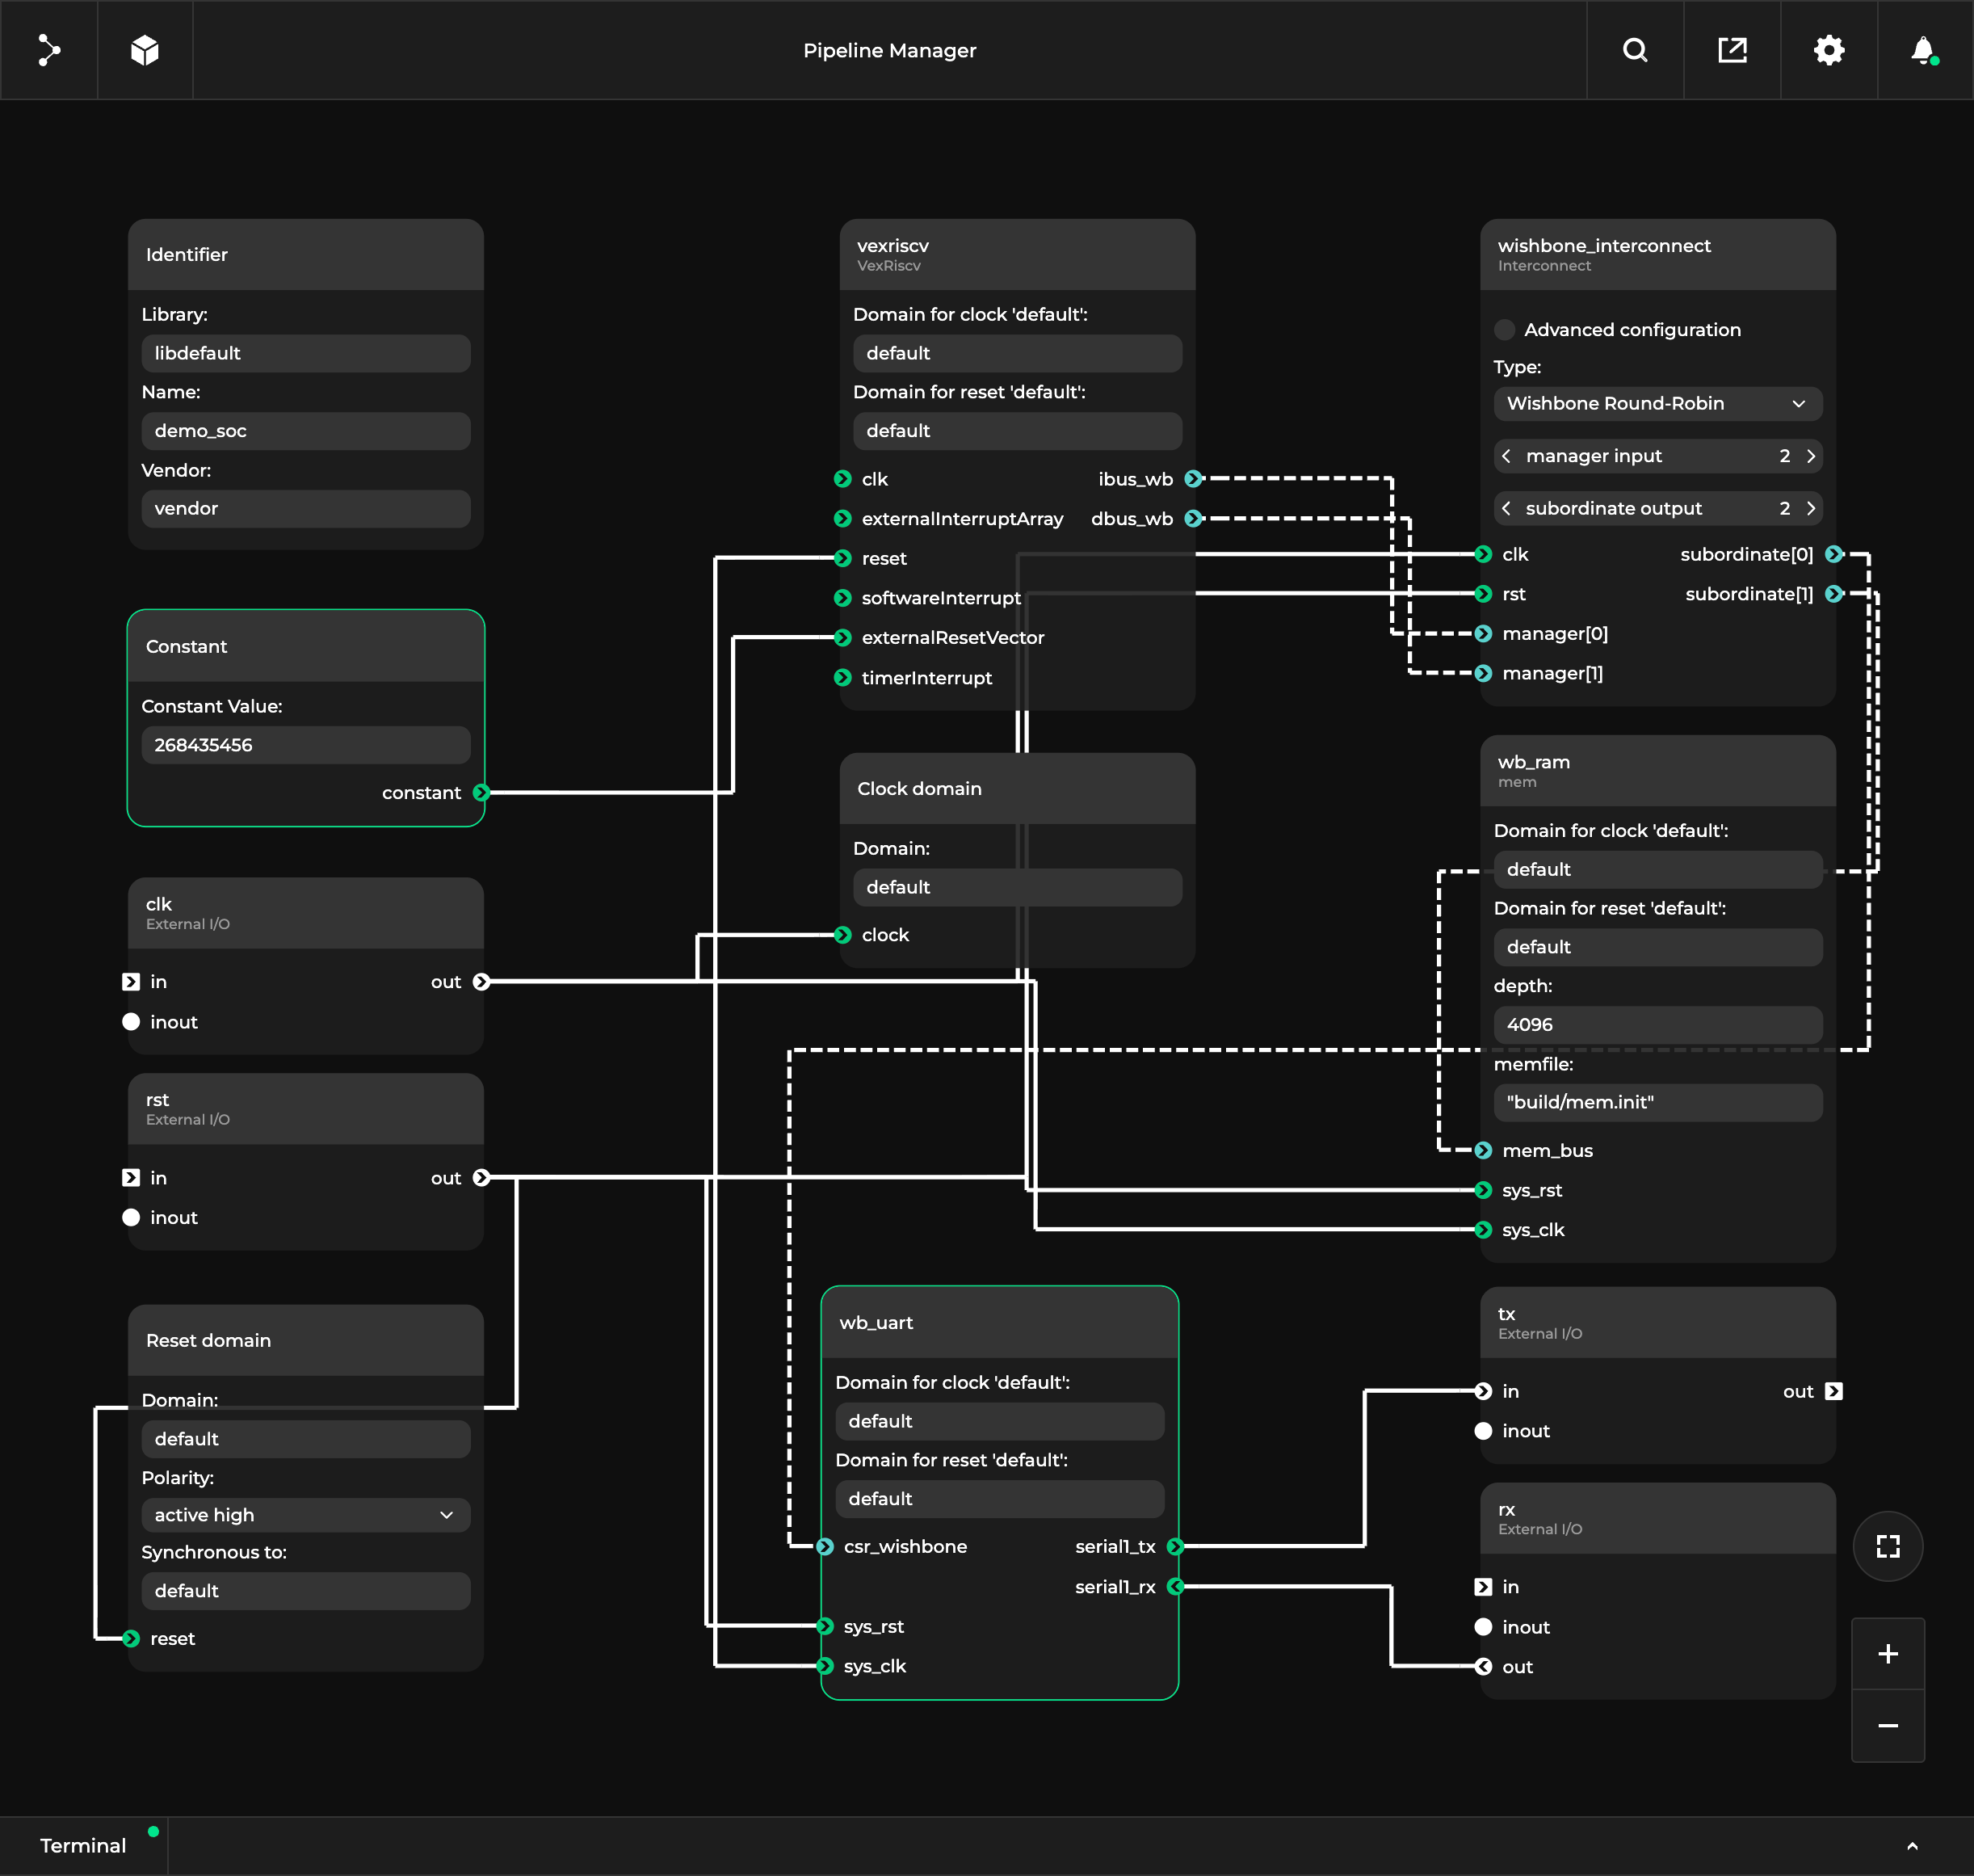Increase subordinate output count with right arrow
The image size is (1974, 1876).
pos(1810,508)
